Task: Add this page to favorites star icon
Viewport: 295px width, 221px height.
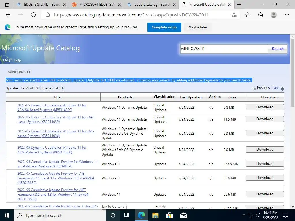Action: [234, 15]
